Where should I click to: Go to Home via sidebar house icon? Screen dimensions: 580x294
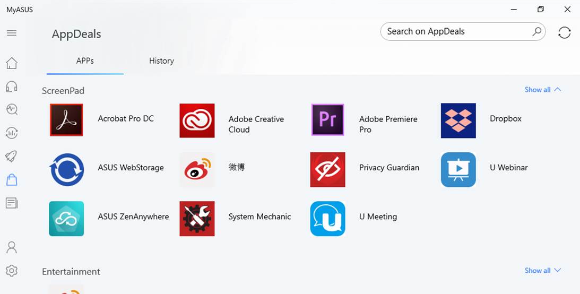[12, 63]
